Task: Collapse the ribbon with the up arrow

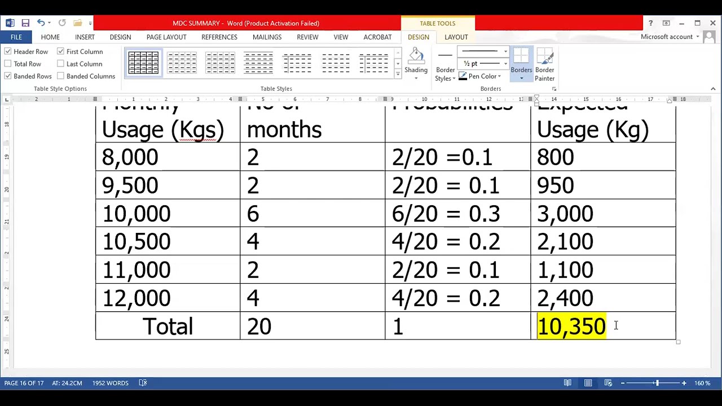Action: pos(713,89)
